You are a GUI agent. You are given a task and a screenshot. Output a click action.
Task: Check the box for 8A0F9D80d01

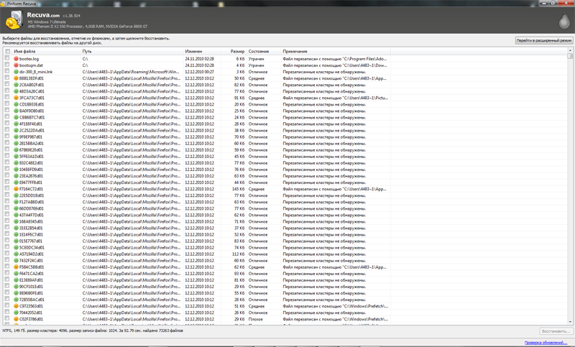tap(7, 111)
